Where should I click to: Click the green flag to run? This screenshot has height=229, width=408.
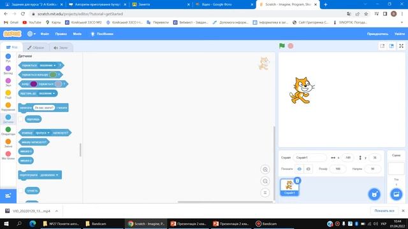[282, 46]
